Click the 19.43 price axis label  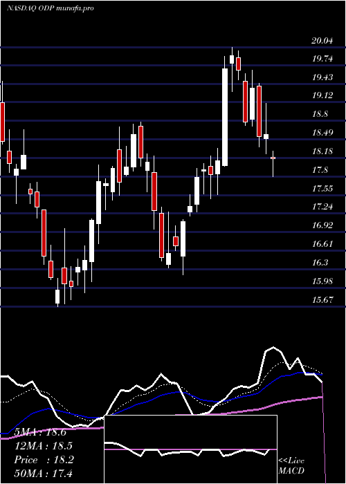(x=322, y=77)
